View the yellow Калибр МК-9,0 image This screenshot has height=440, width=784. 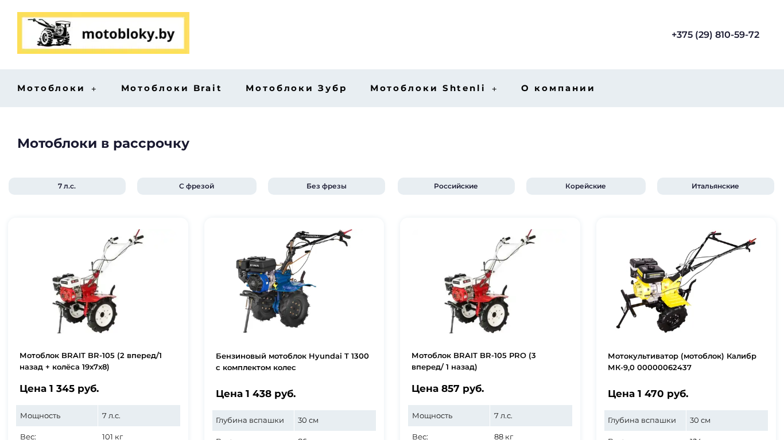coord(686,281)
